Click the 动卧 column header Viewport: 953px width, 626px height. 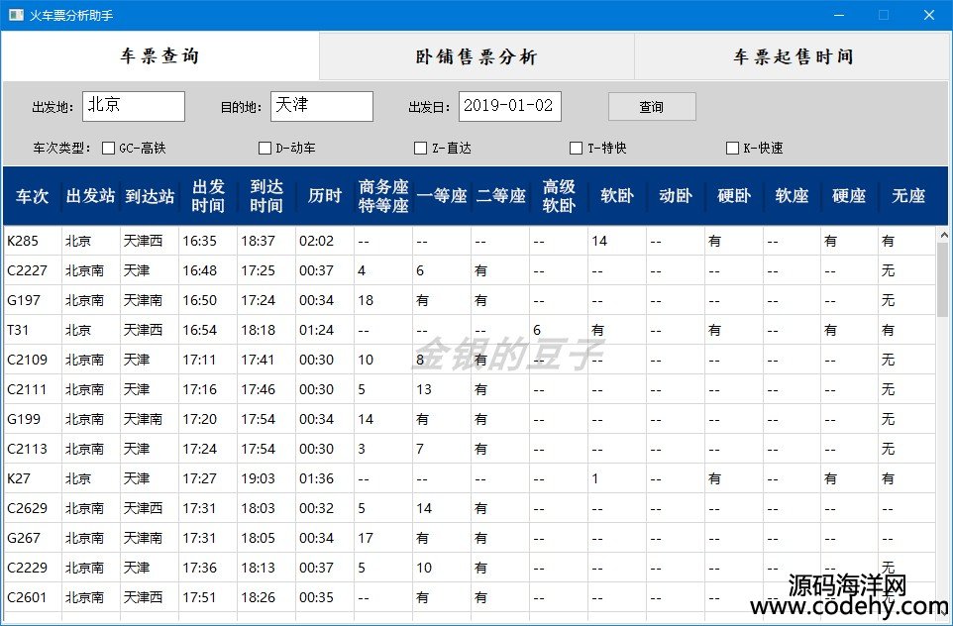tap(676, 196)
